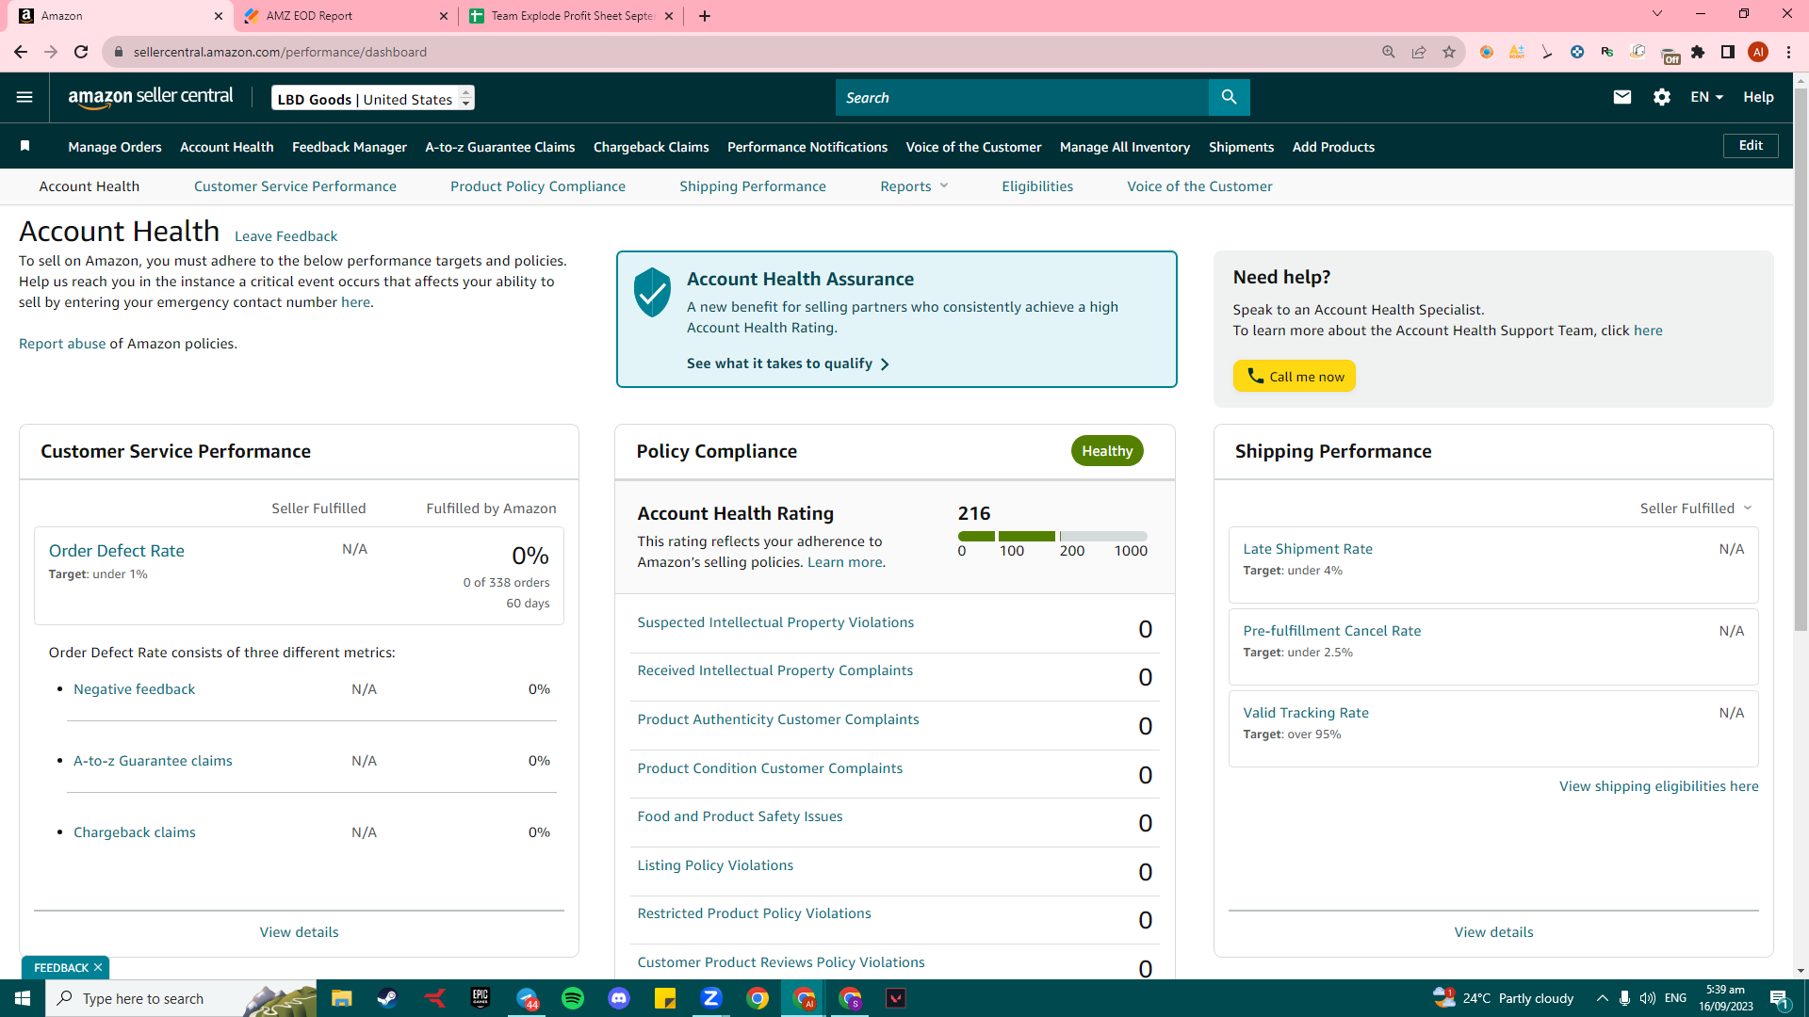The image size is (1809, 1017).
Task: Open Windows Start menu
Action: pyautogui.click(x=23, y=998)
